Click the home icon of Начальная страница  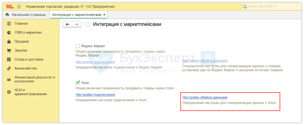pyautogui.click(x=7, y=15)
